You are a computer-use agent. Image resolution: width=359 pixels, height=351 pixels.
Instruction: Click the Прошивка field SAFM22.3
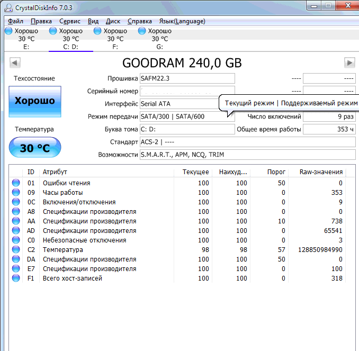click(187, 78)
